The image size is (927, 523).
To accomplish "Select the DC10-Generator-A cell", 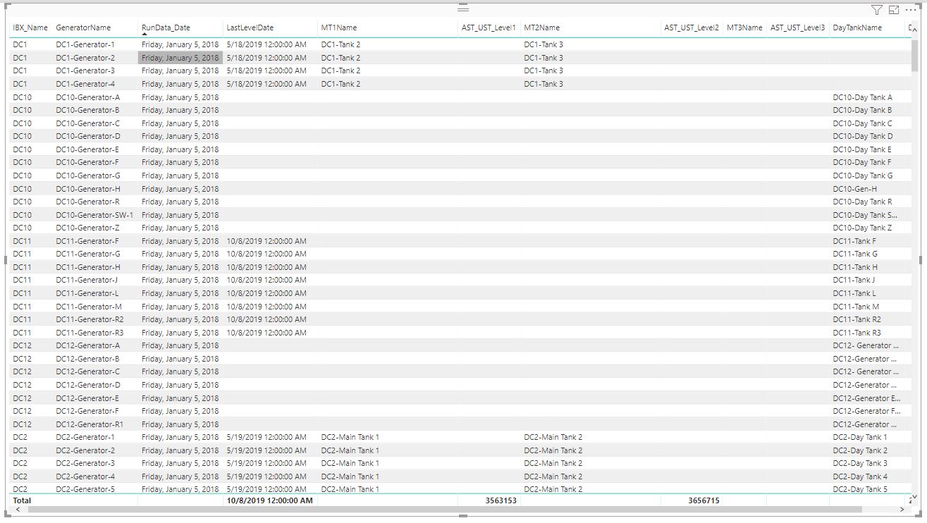I will point(88,97).
